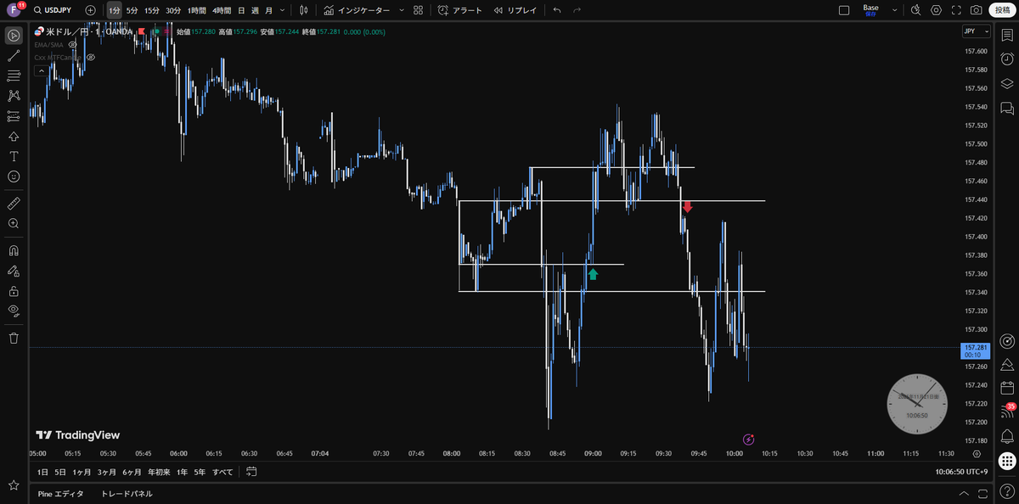Open the インジケーター indicators dialog

357,10
